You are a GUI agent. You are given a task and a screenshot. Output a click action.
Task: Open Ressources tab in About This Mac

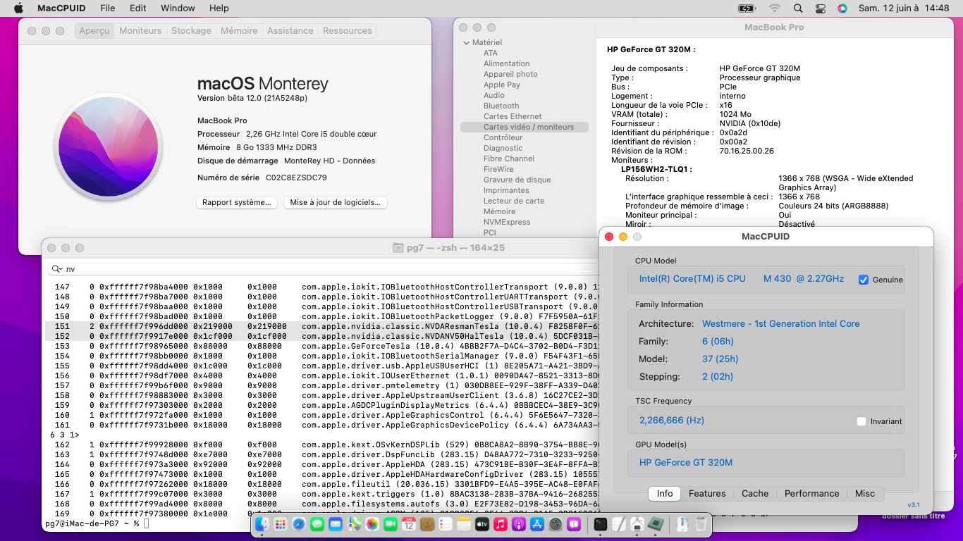click(347, 31)
